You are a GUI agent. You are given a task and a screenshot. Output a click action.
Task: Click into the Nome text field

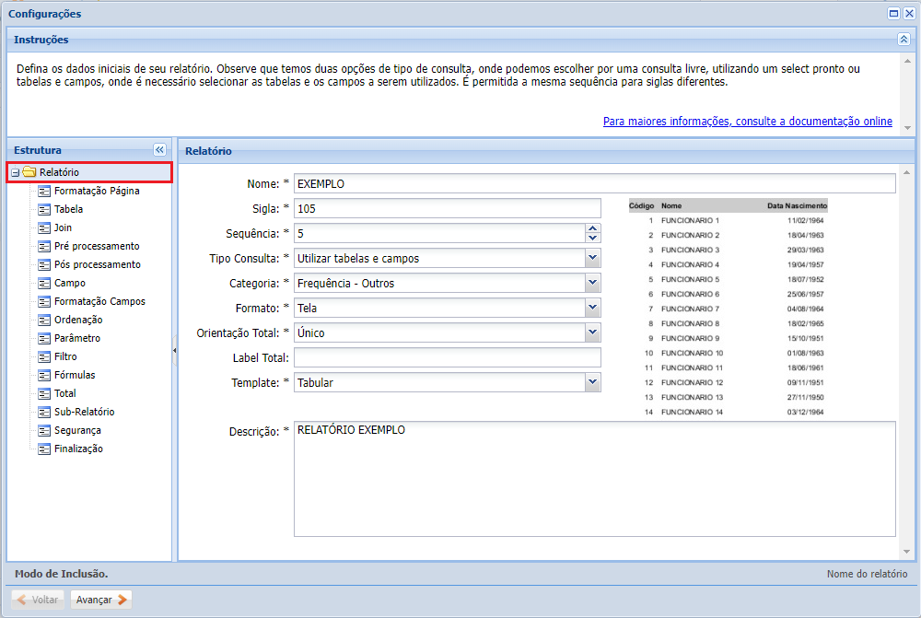pos(594,183)
